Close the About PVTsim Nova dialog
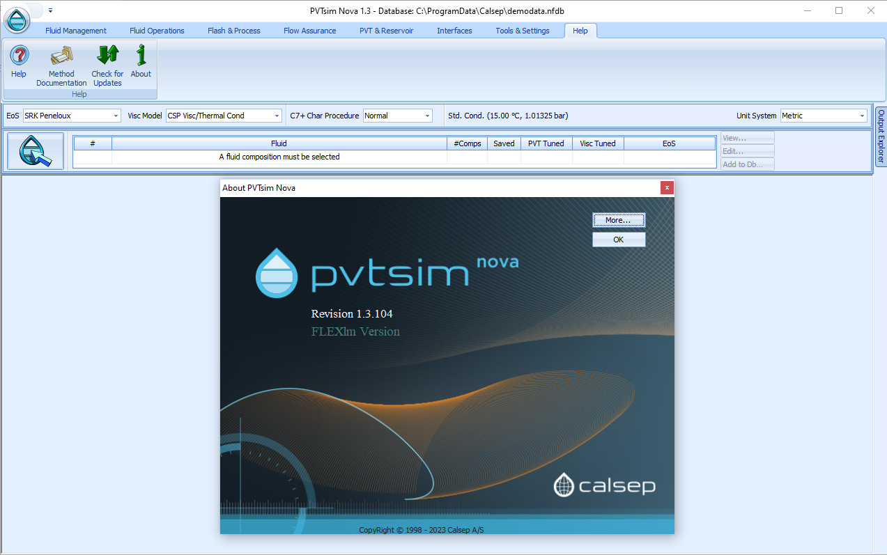This screenshot has height=555, width=887. [667, 187]
